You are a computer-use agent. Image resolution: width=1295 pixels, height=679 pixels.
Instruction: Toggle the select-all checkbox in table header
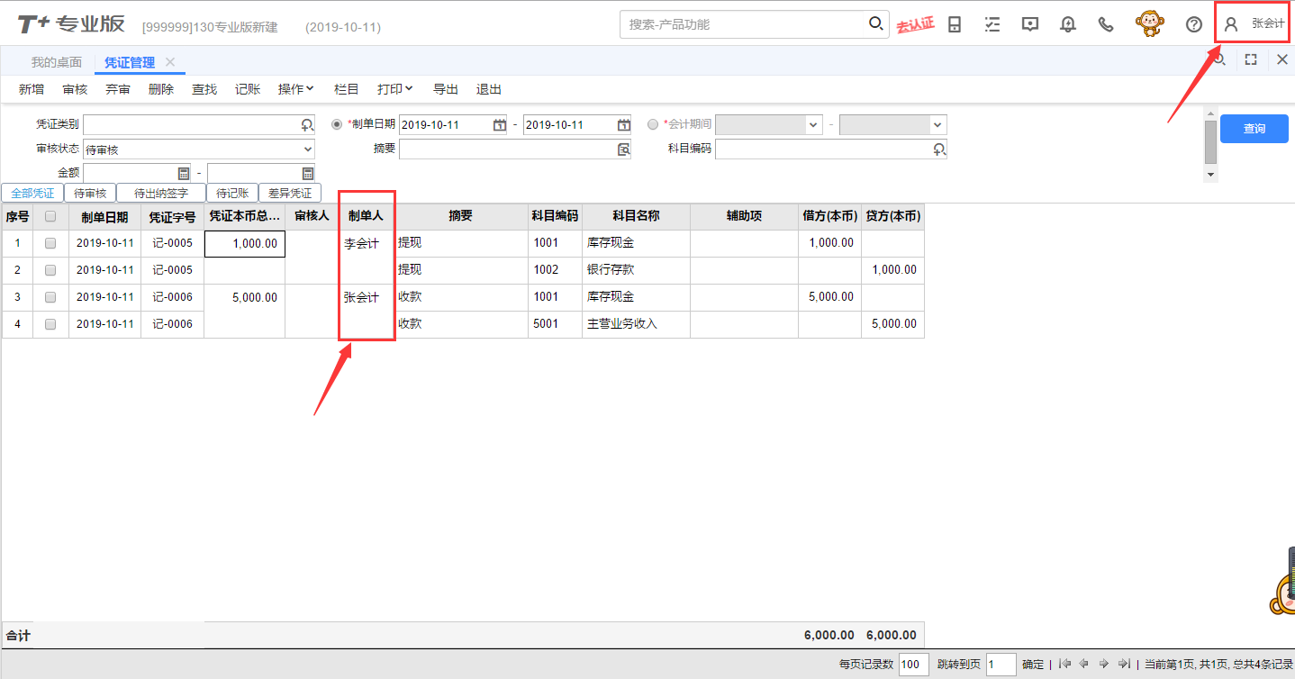pos(50,216)
